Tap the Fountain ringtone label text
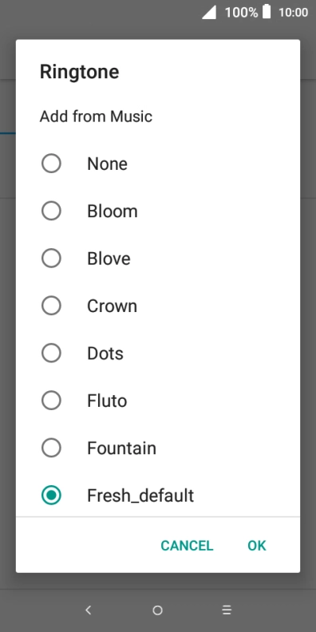Image resolution: width=316 pixels, height=632 pixels. pos(122,448)
